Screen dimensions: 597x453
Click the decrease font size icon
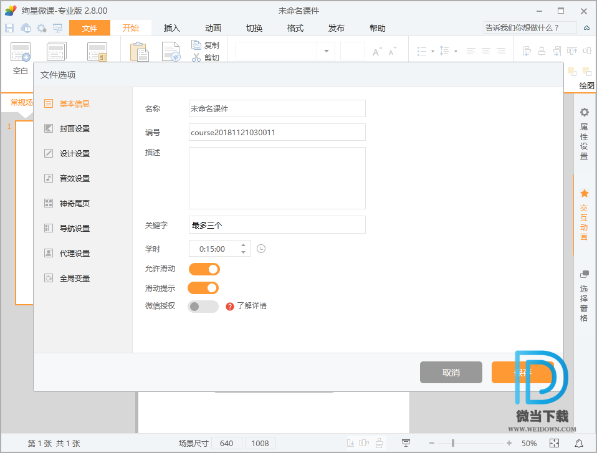click(x=392, y=51)
